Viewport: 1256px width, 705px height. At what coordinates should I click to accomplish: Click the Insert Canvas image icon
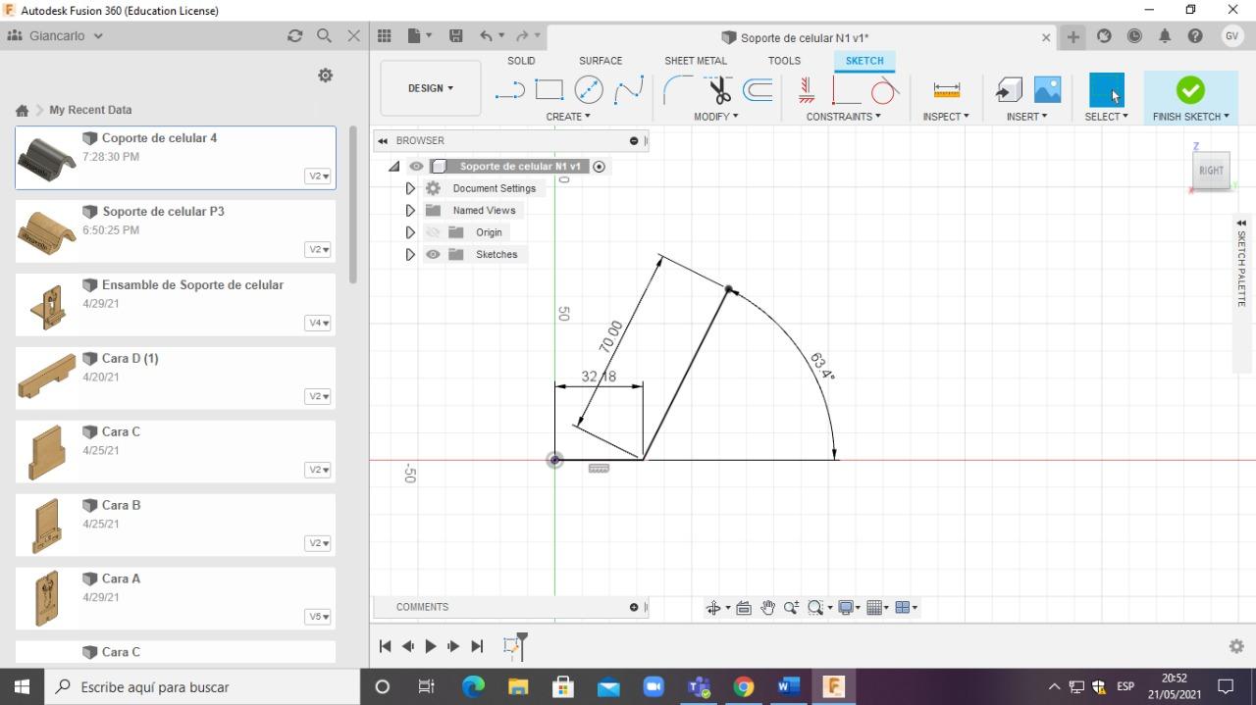1047,90
